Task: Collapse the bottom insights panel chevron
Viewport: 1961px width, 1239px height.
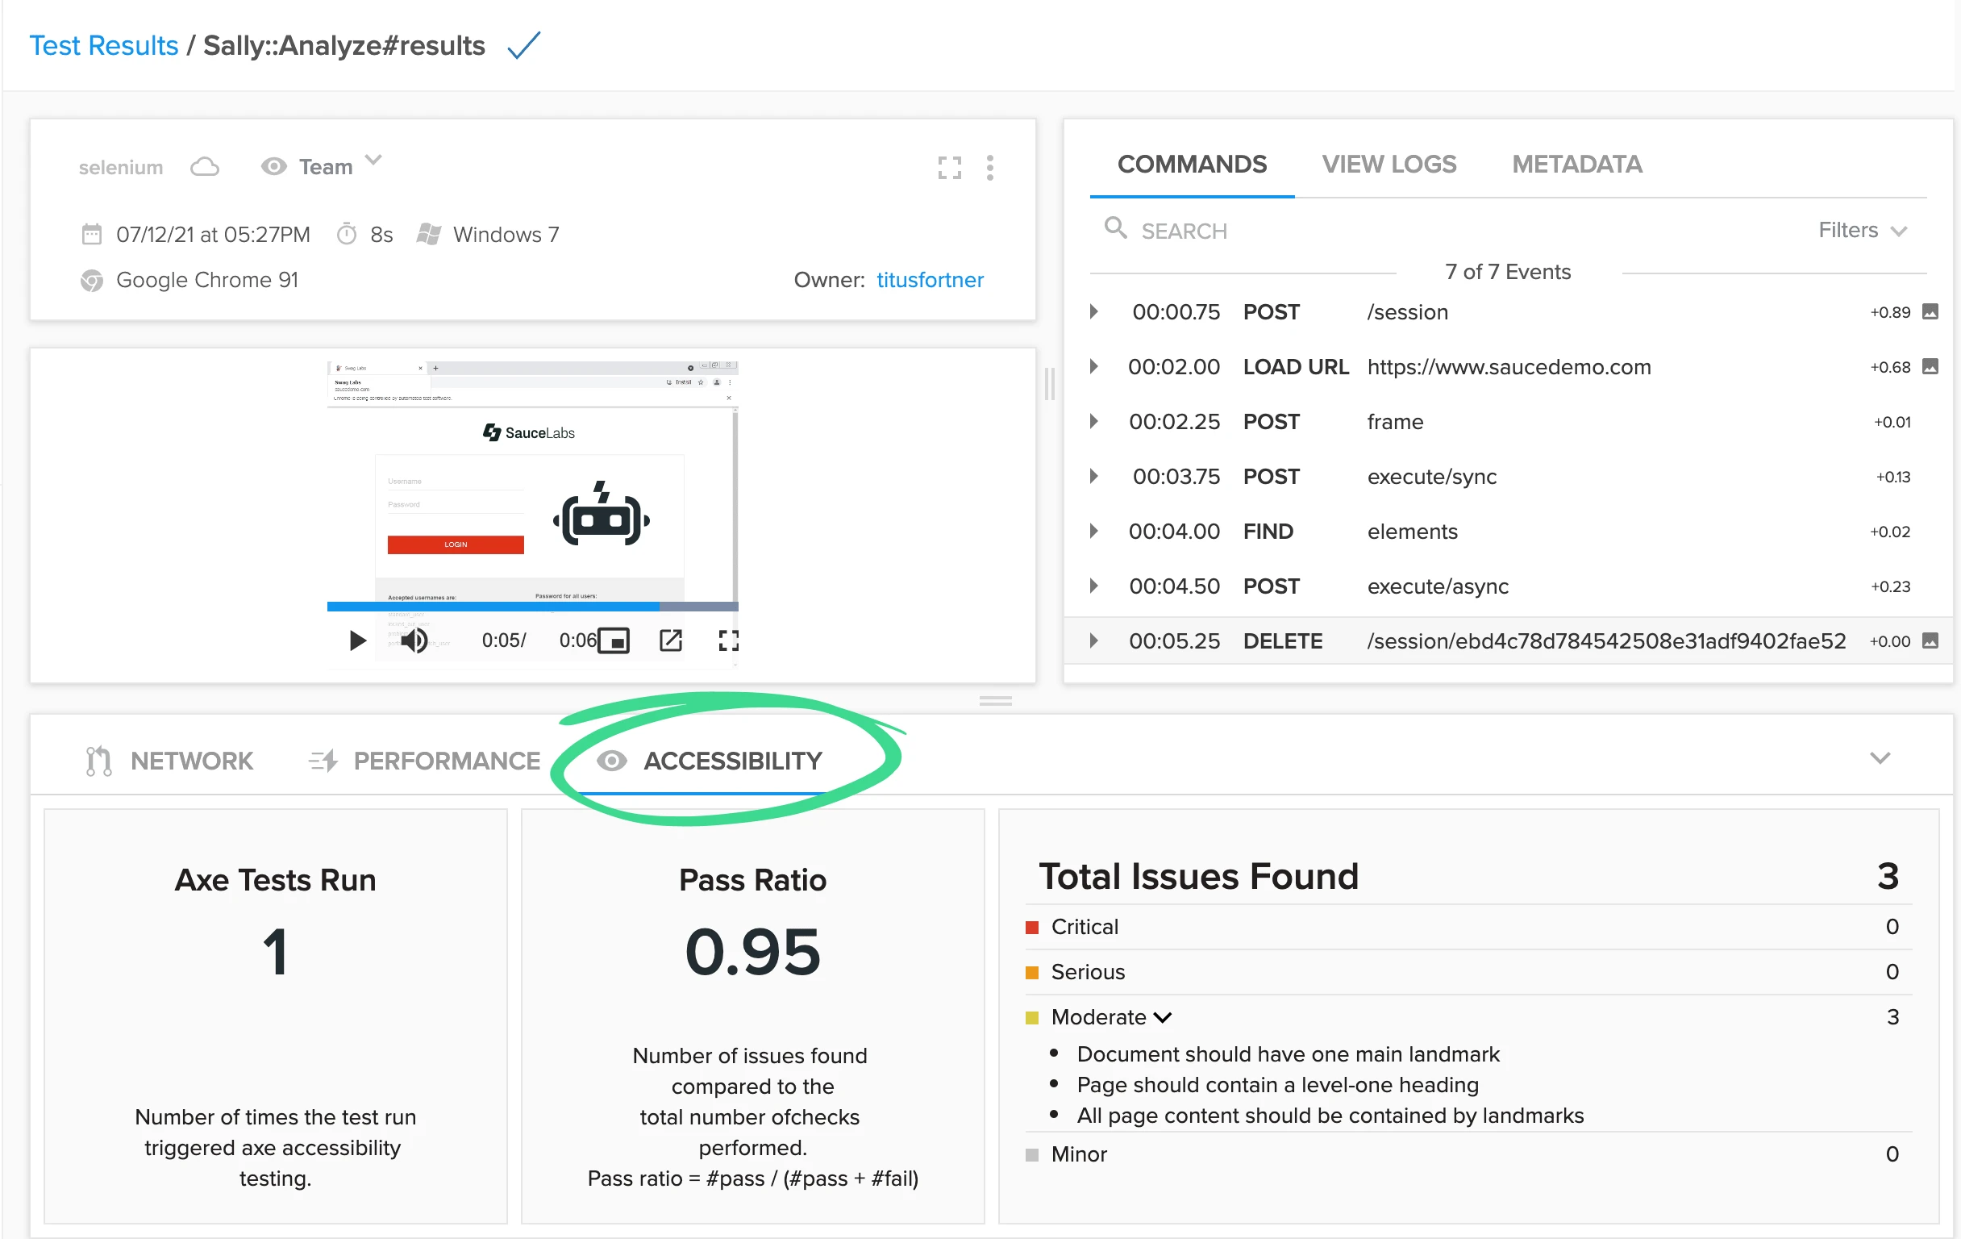Action: coord(1880,758)
